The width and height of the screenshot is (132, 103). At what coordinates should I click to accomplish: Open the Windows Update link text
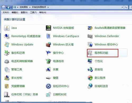point(22,45)
